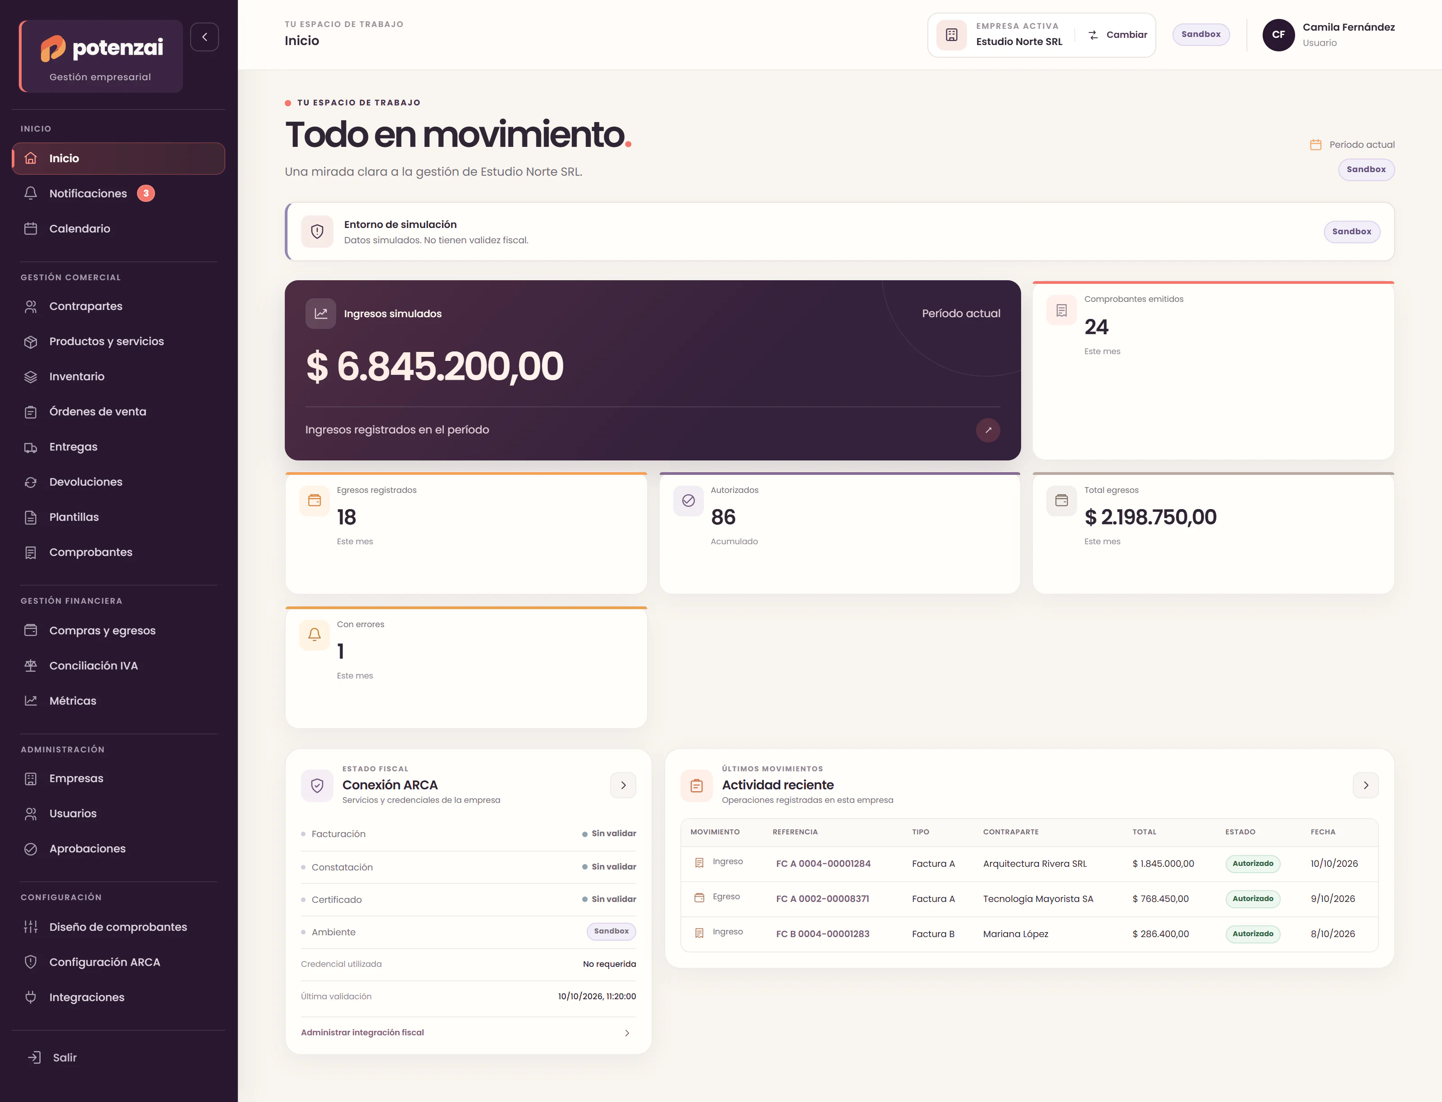The height and width of the screenshot is (1102, 1442).
Task: Click the building icon beside Empresa activa
Action: pos(951,35)
